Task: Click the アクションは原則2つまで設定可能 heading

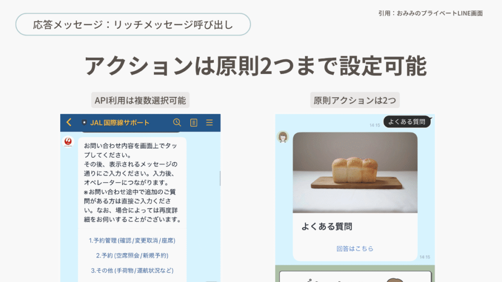Action: click(255, 66)
